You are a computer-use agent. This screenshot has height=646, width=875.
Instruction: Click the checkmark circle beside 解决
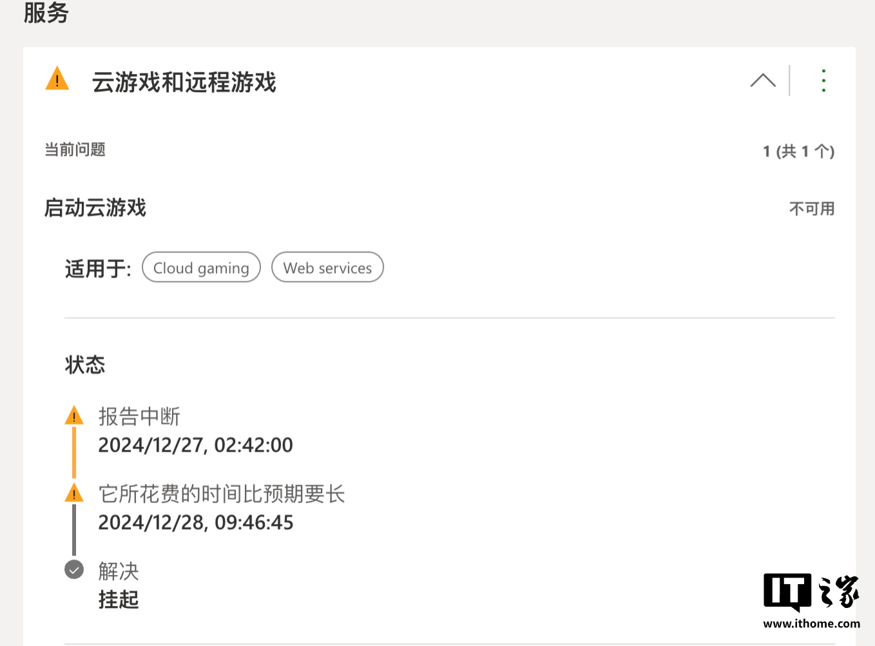pos(75,569)
